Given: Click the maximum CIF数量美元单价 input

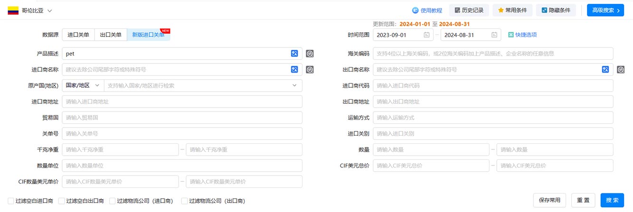Looking at the screenshot, I should [x=244, y=182].
